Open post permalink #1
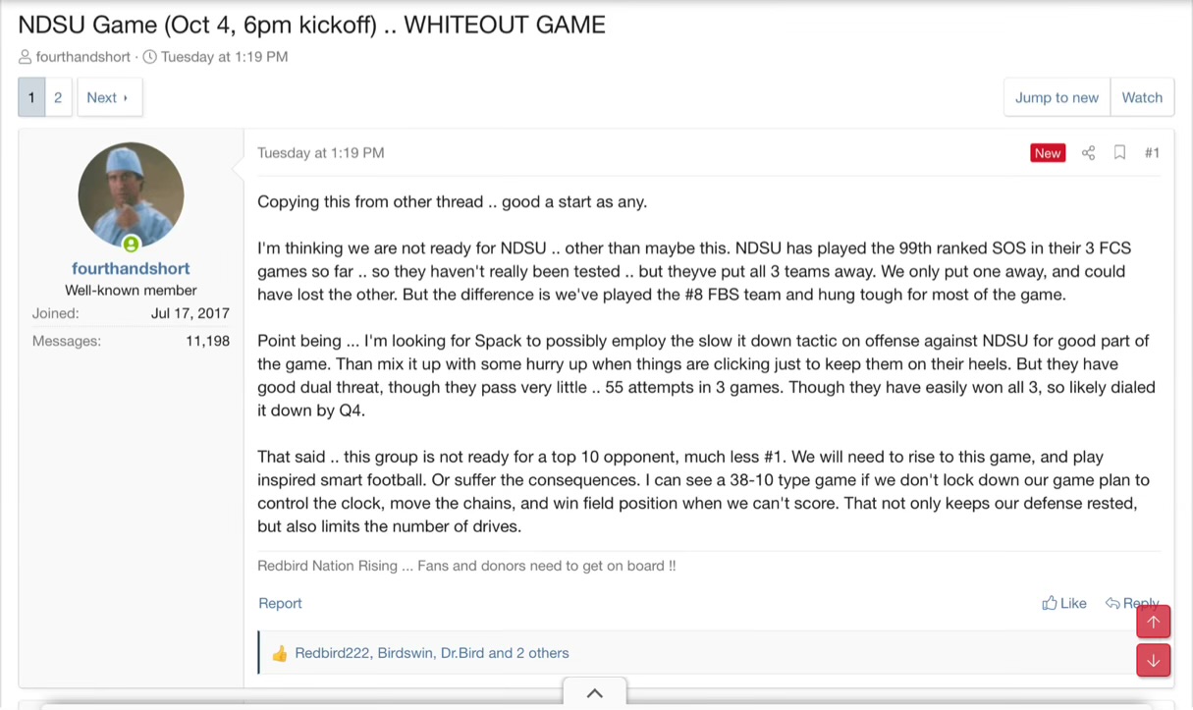 click(x=1152, y=153)
